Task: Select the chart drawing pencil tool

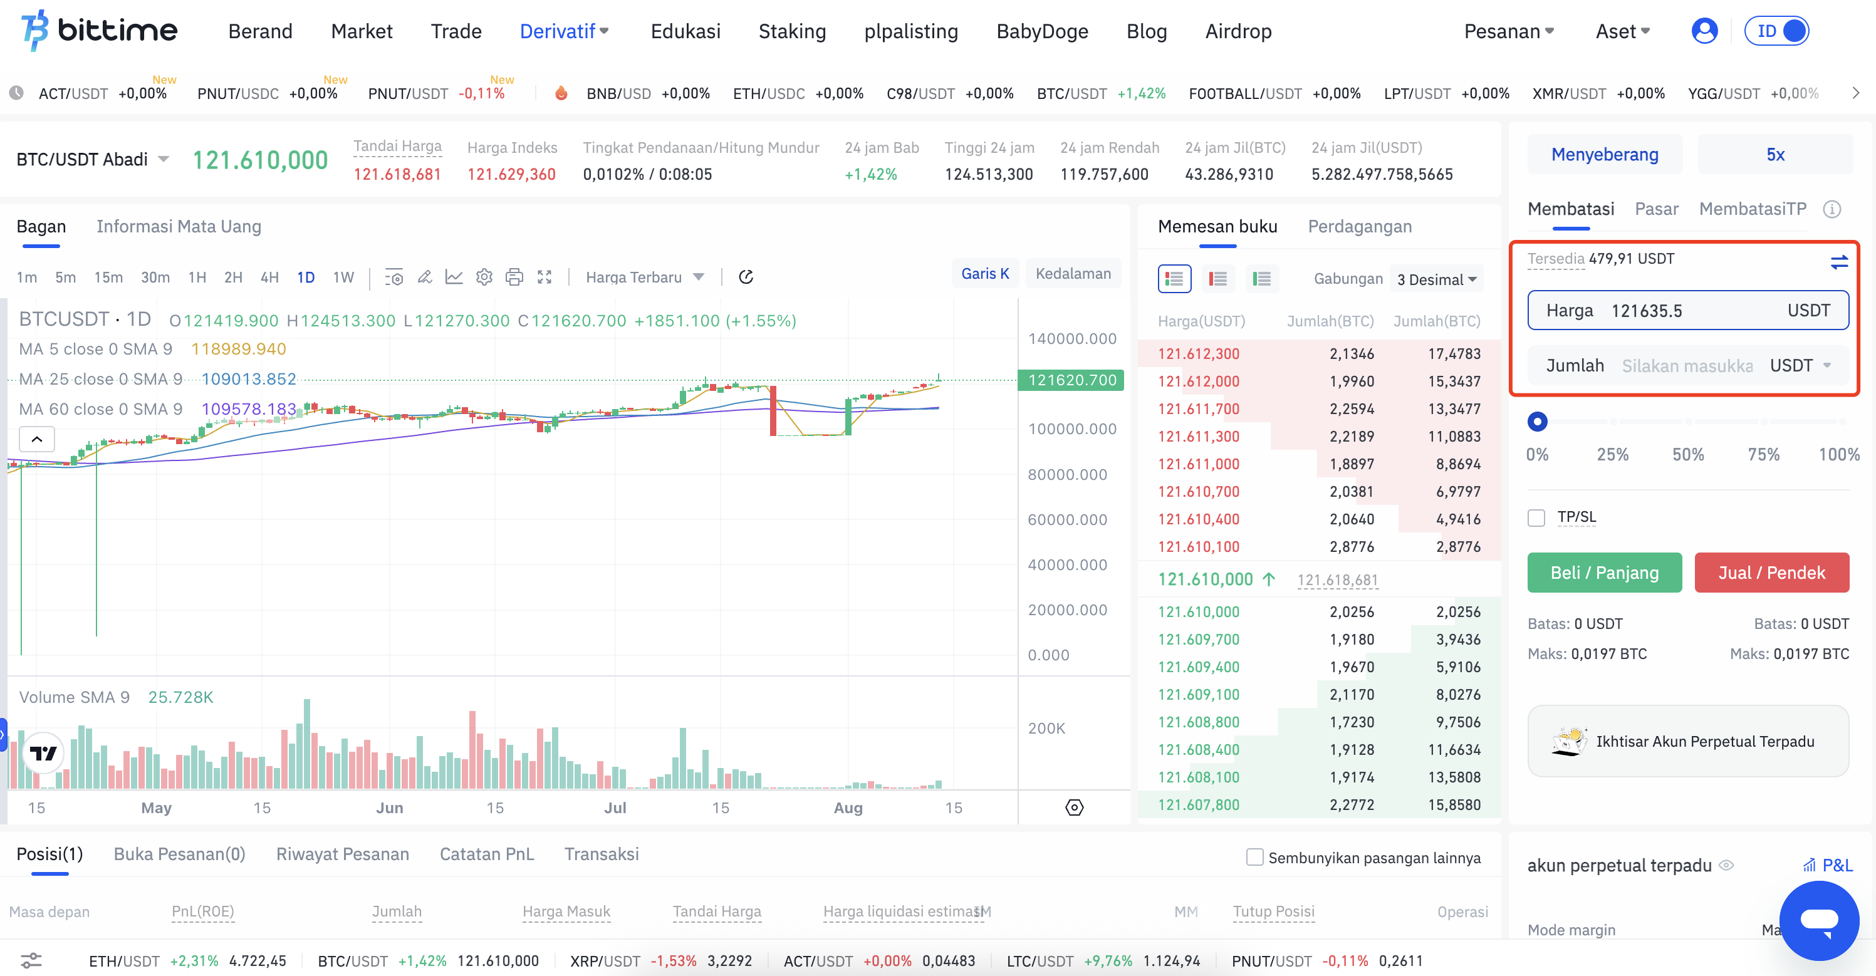Action: click(x=425, y=277)
